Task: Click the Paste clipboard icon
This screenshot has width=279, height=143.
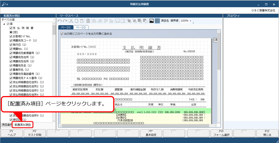Action: pyautogui.click(x=82, y=21)
